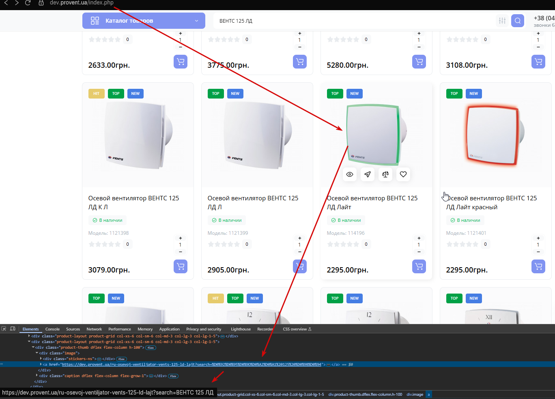Screen dimensions: 555x399
Task: Open product link ВЕНТС 125 ЛД Лайт красный
Action: tap(491, 202)
